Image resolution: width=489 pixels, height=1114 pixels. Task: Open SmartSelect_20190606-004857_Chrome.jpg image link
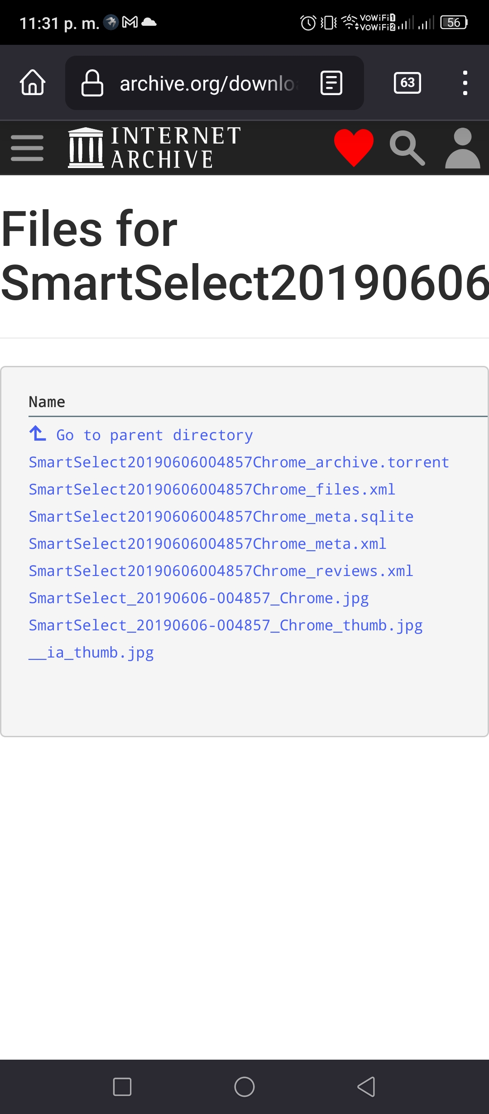click(199, 598)
